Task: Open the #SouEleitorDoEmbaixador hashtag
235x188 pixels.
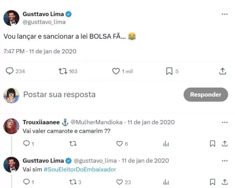Action: [x=80, y=169]
